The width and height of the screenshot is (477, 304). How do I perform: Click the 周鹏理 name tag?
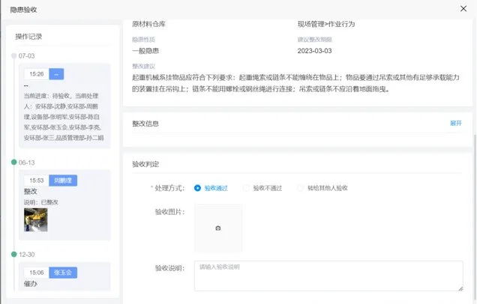click(x=63, y=180)
